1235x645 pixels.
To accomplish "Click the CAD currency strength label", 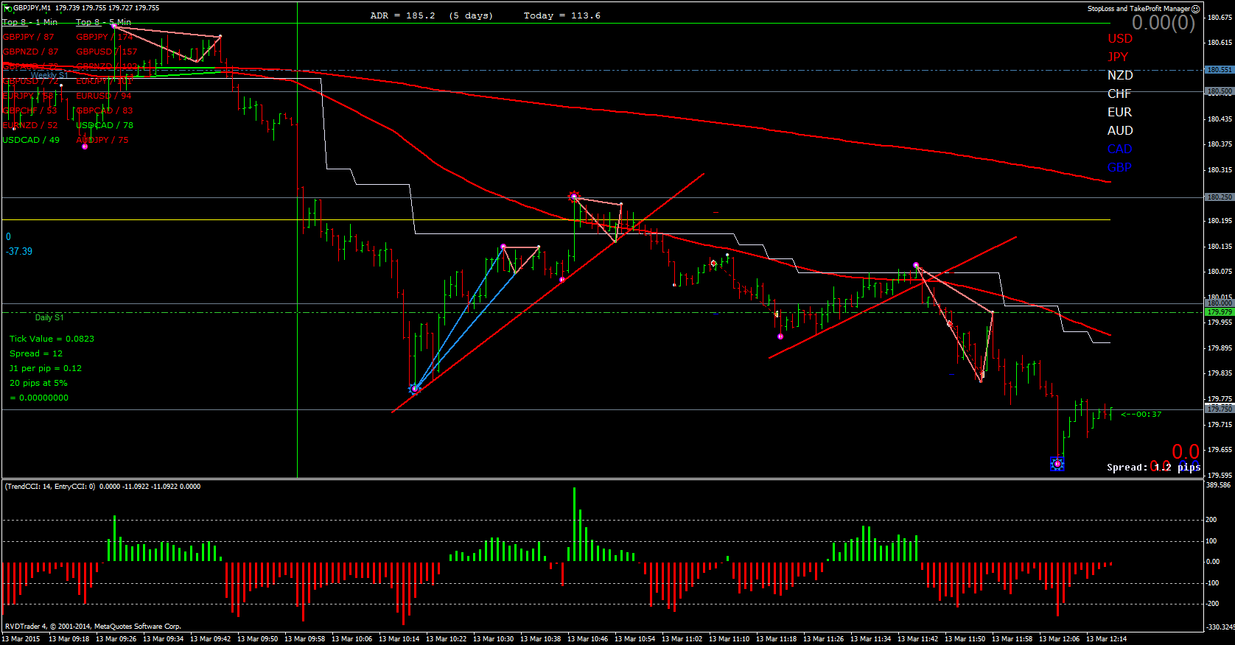I will (1119, 149).
